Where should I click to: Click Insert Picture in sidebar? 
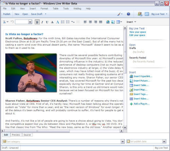click(x=140, y=81)
